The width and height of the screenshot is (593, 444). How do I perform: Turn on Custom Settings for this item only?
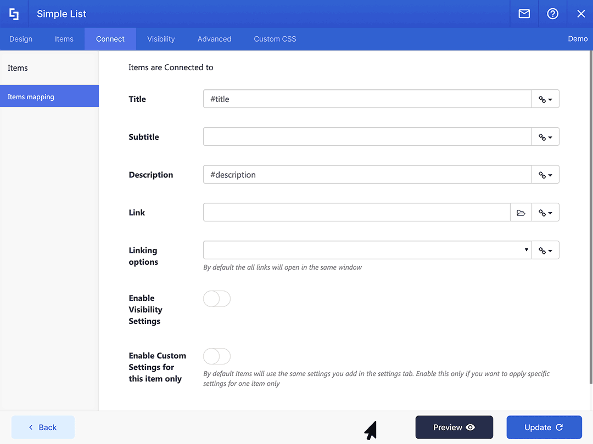[217, 356]
